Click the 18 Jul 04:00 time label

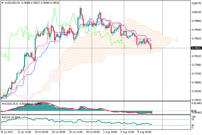tap(41, 132)
